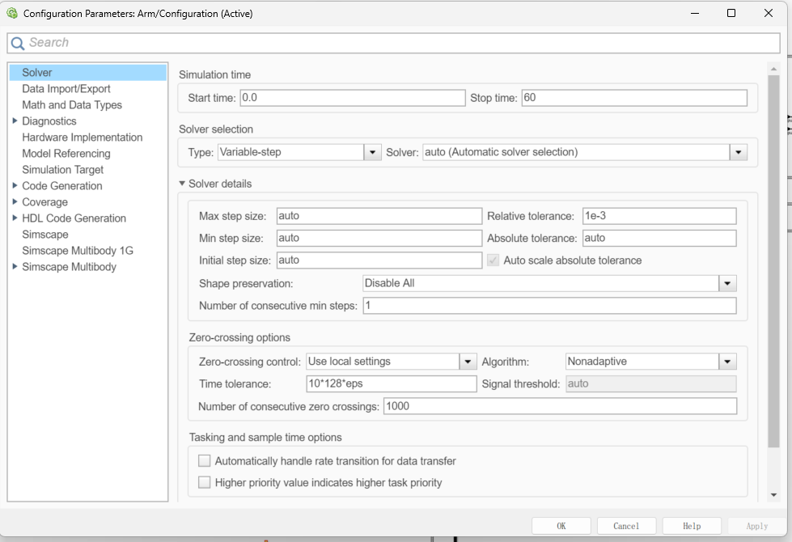Open Simscape Multibody 1G pane
Screen dimensions: 792x542
click(78, 250)
